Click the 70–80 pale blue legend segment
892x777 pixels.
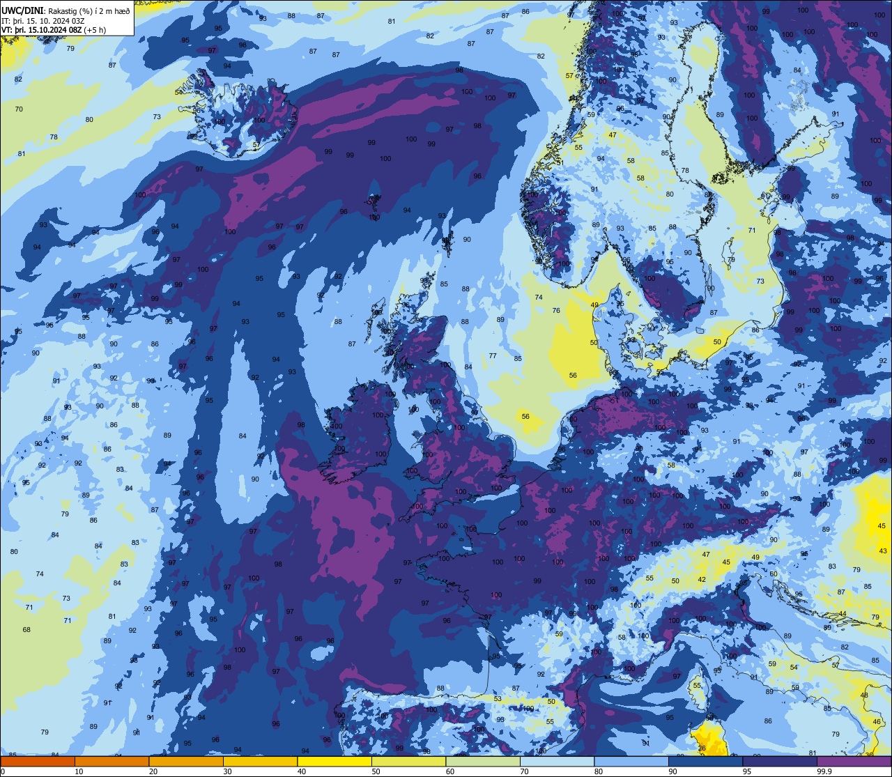557,762
